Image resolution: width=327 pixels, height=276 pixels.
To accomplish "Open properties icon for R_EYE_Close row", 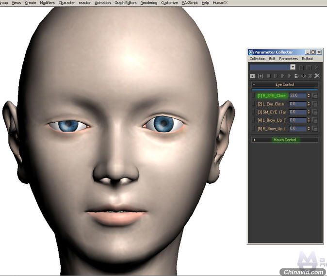I will [314, 96].
